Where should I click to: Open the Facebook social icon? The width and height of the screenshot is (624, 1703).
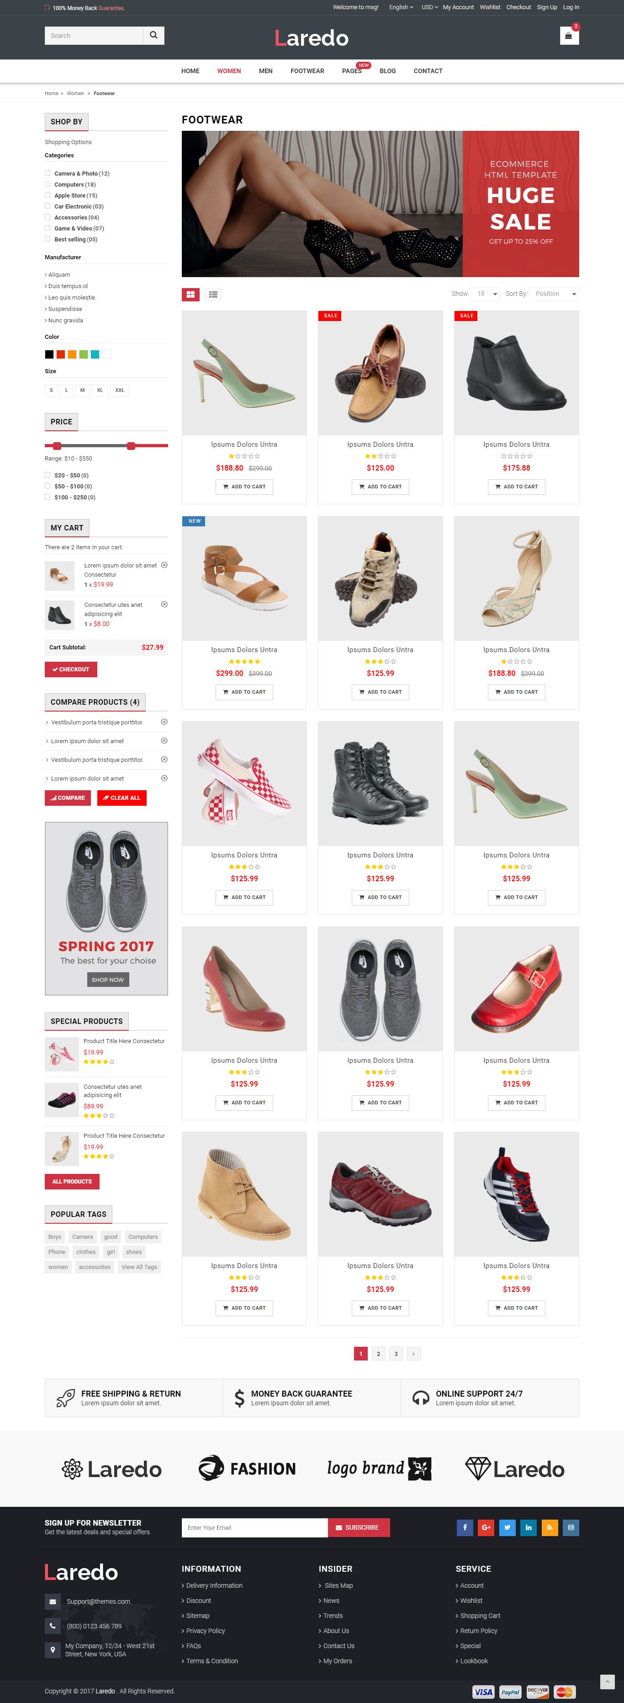(465, 1527)
